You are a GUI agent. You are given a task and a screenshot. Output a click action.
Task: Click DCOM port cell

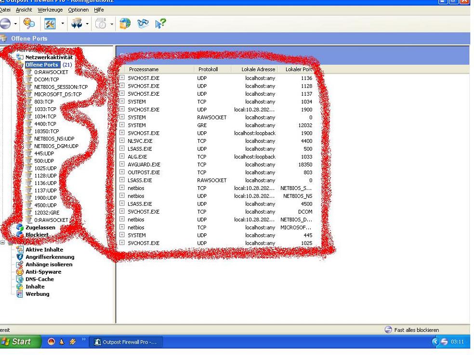point(305,212)
